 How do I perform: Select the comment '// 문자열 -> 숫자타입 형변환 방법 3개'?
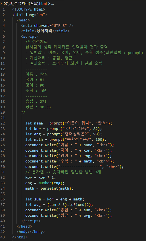(63, 172)
